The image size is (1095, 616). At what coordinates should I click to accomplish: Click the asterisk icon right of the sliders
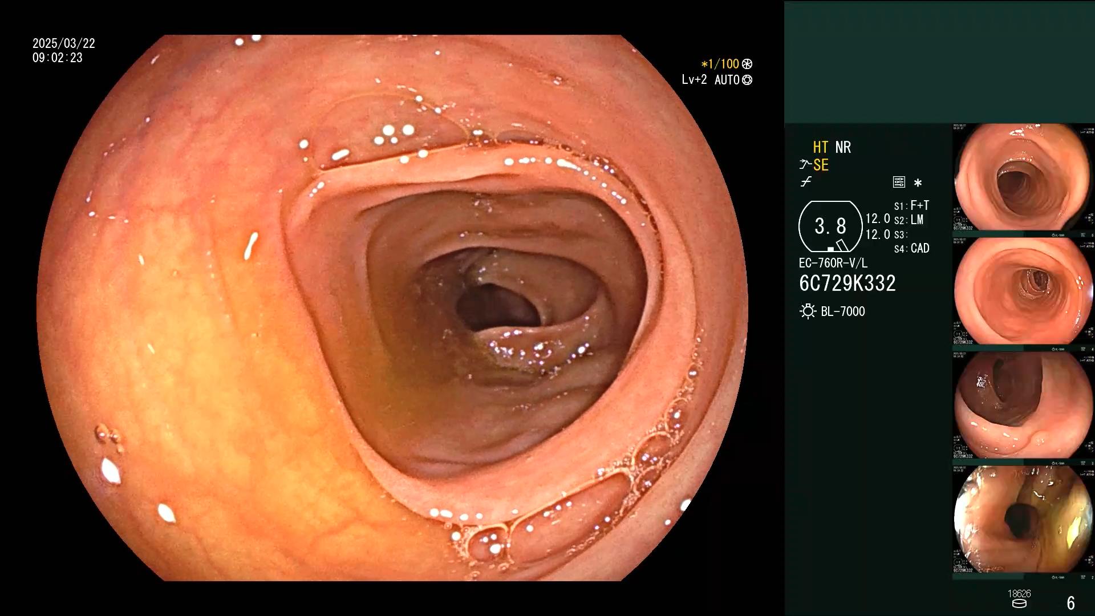click(918, 183)
